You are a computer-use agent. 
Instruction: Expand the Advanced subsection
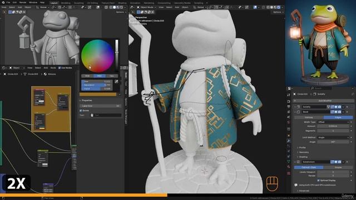303,191
